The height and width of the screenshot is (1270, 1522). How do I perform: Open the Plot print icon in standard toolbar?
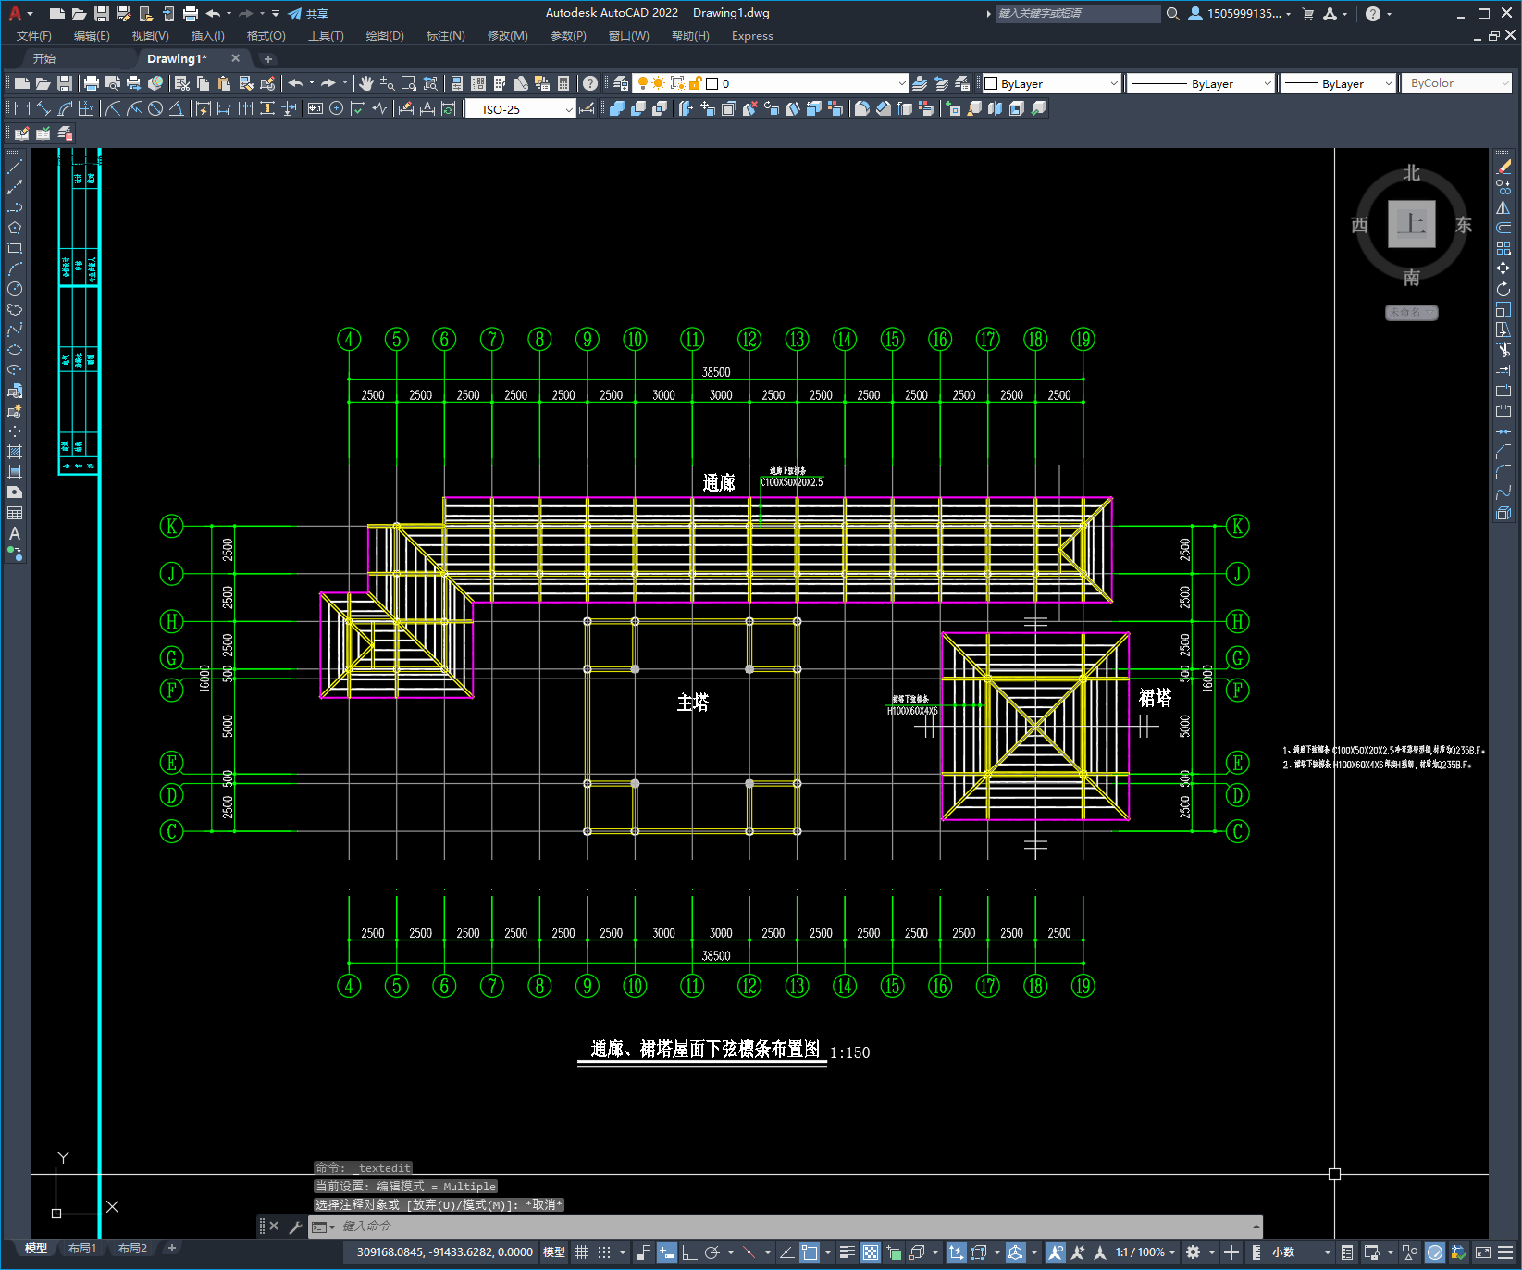point(92,83)
